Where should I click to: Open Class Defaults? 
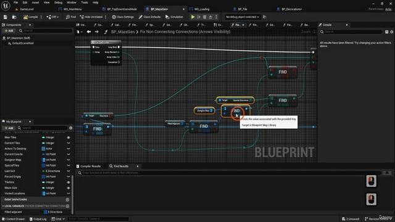pyautogui.click(x=149, y=17)
